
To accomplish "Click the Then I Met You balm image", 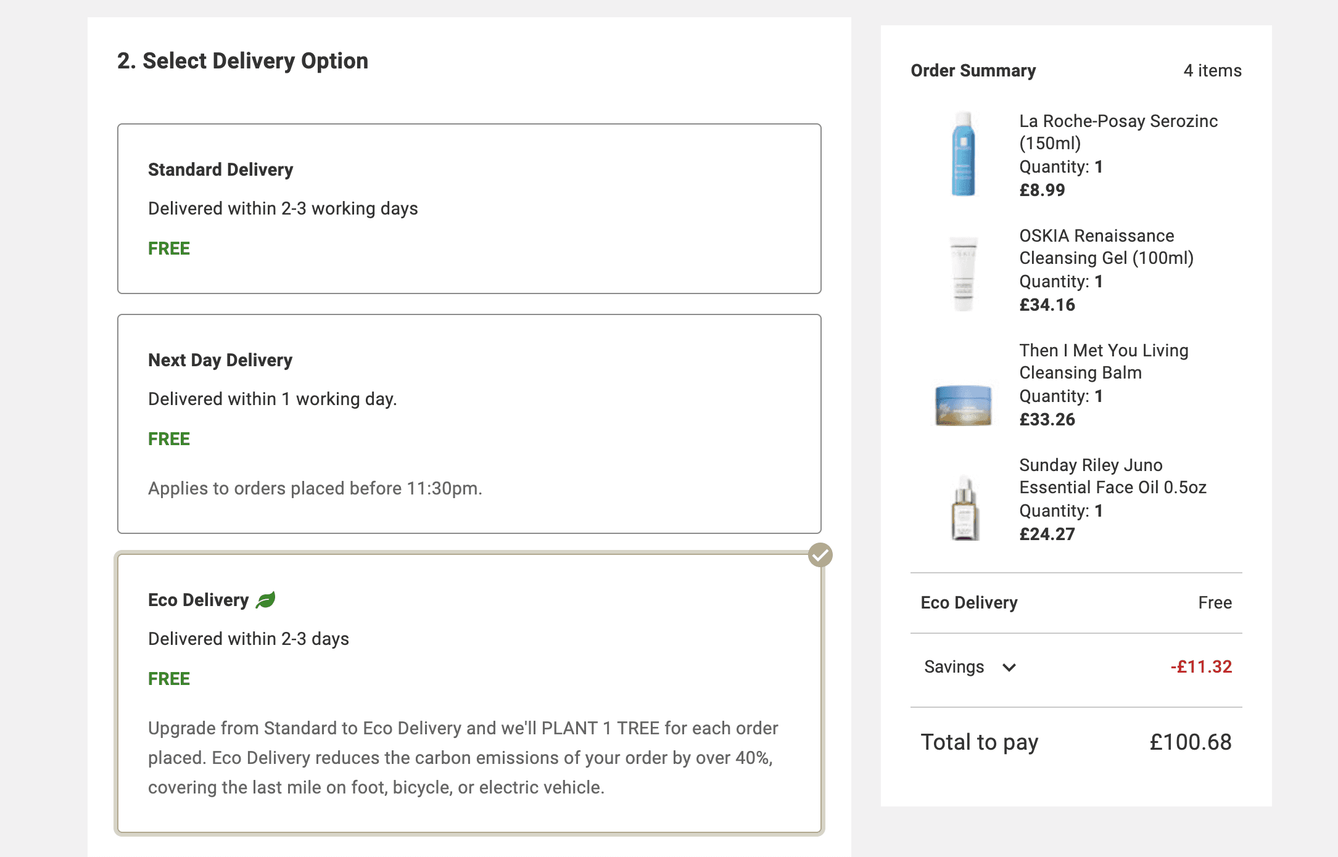I will [963, 404].
